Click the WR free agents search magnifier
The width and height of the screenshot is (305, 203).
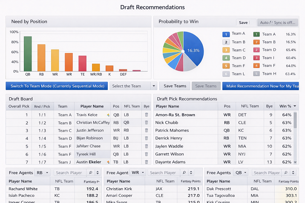(x=184, y=172)
